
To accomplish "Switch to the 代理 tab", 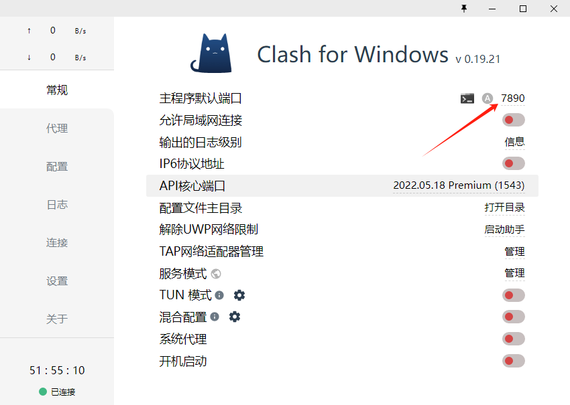I will coord(57,128).
